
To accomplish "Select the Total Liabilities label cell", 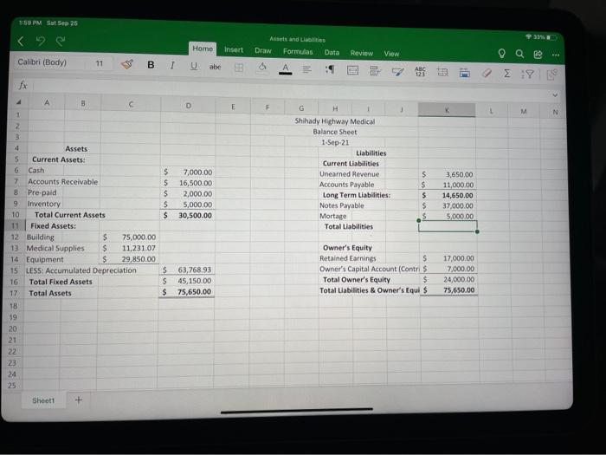I will point(349,226).
